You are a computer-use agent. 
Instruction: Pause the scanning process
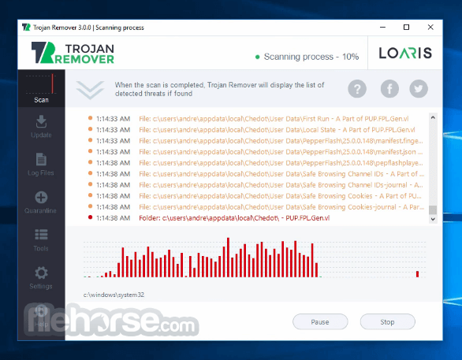tap(320, 321)
